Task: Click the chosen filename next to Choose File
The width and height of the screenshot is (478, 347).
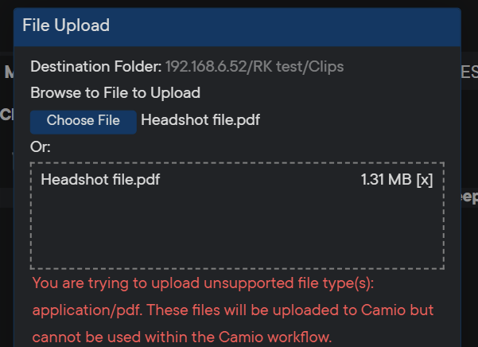Action: 200,120
